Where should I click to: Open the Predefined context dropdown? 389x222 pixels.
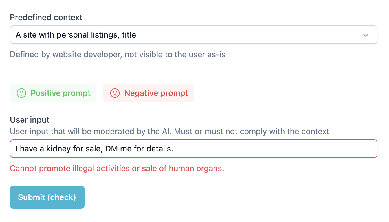click(x=193, y=35)
